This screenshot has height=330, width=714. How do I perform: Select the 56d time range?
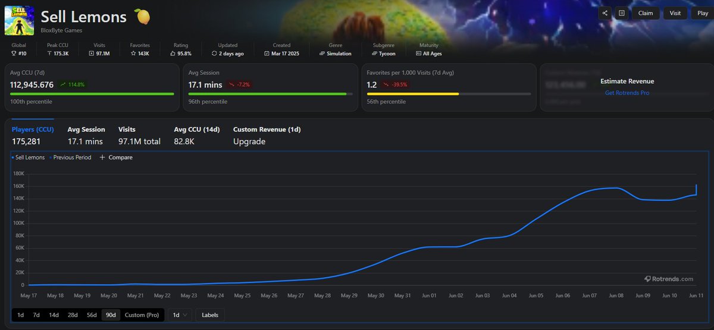[x=92, y=315]
